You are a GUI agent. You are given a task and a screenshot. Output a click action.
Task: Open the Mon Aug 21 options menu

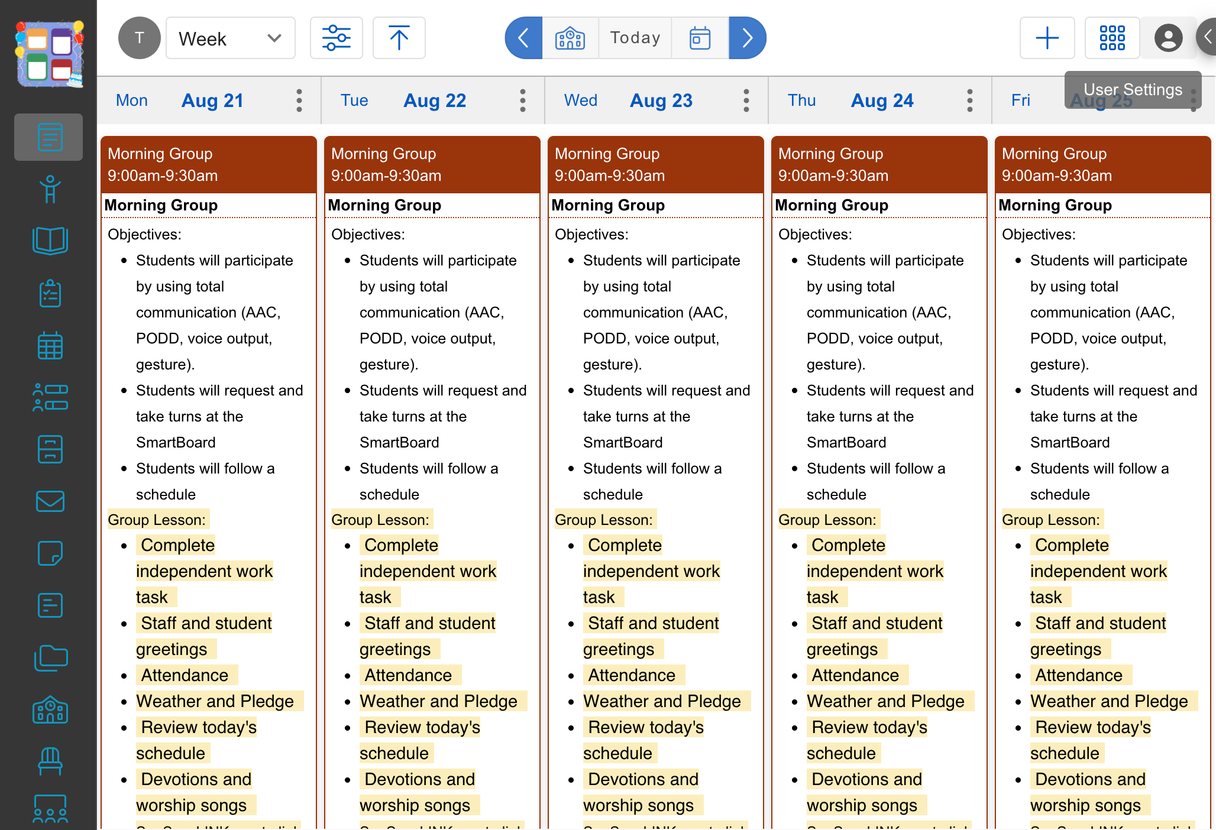point(299,100)
